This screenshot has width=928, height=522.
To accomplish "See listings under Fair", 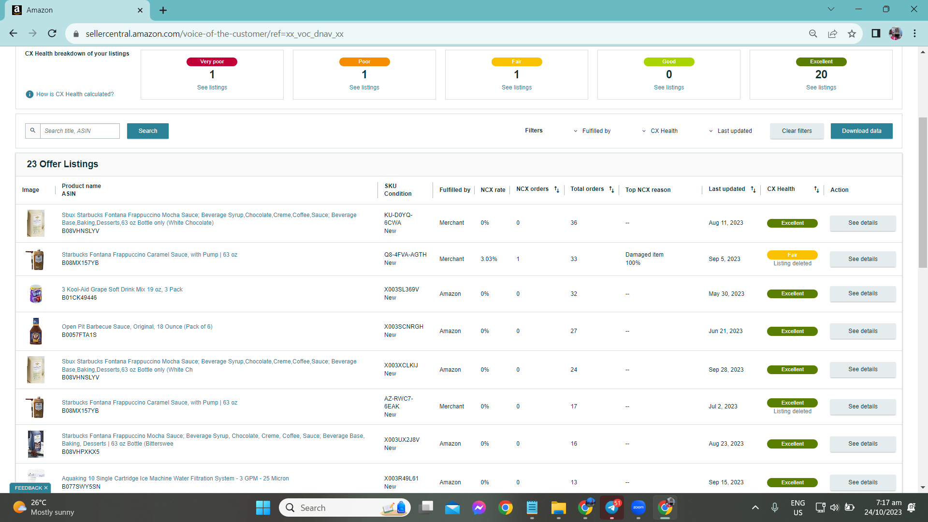I will point(517,87).
